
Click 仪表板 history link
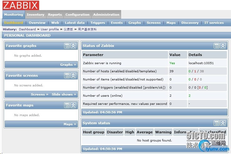pos(68,29)
